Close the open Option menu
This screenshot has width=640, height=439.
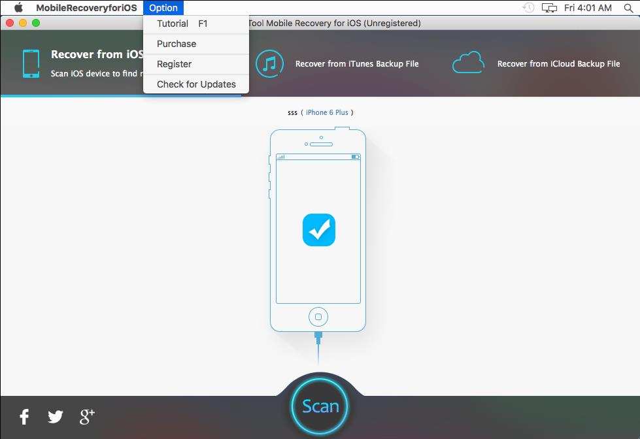[163, 8]
